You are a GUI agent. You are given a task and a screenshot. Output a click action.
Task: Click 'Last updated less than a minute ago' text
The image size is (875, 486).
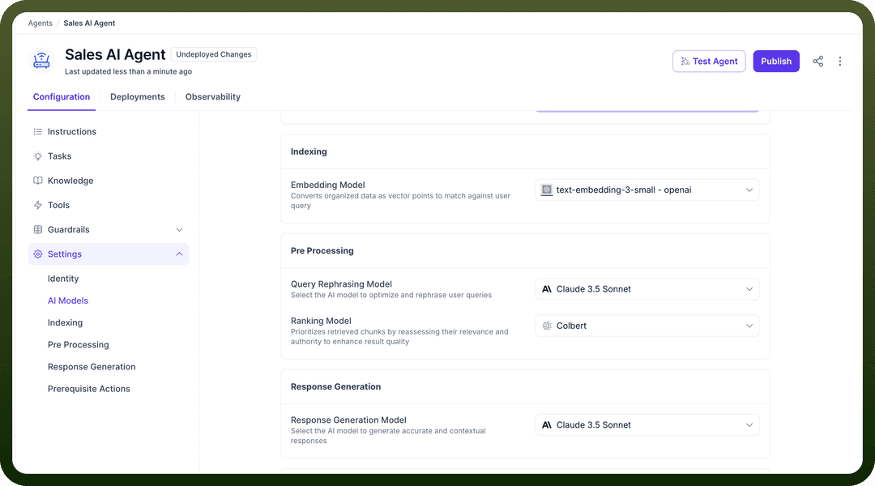[128, 71]
